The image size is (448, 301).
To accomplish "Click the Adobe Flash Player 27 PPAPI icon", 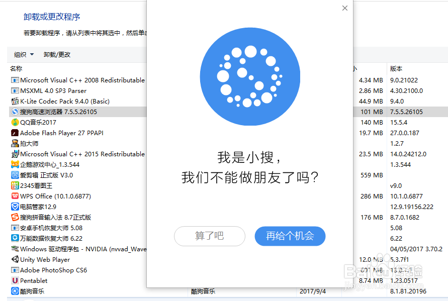I will point(14,133).
